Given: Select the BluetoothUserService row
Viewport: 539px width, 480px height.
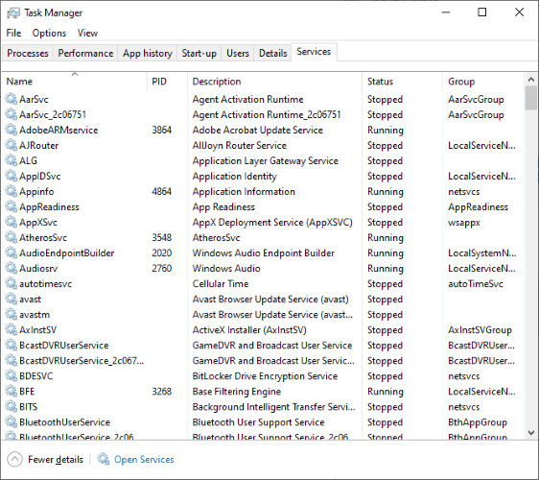Looking at the screenshot, I should point(263,422).
